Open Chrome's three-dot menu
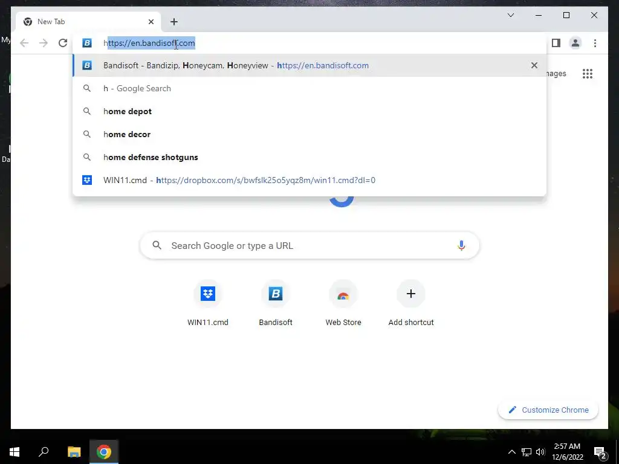Screen dimensions: 619x464 (x=595, y=43)
